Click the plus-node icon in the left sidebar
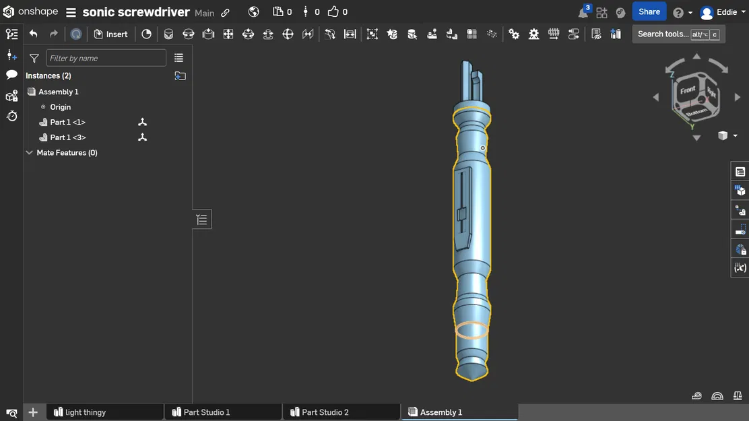Image resolution: width=749 pixels, height=421 pixels. pos(11,55)
